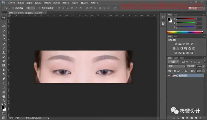Open the workspace switcher dropdown
The image size is (207, 120).
pos(196,8)
